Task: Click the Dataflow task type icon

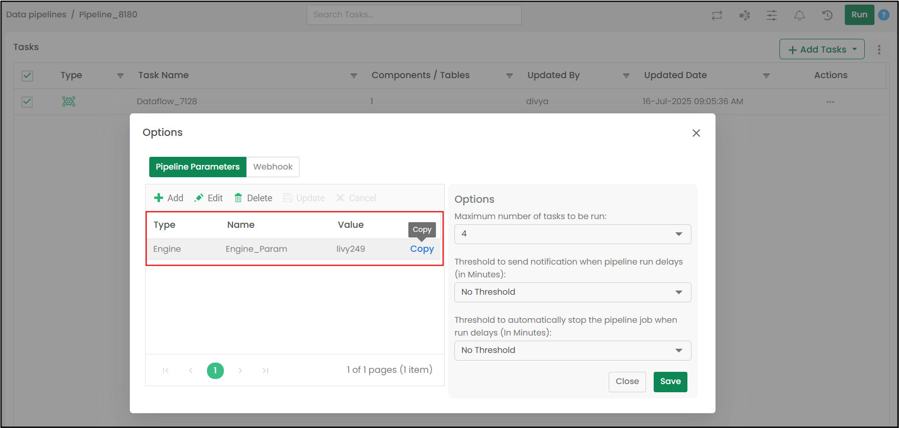Action: pos(68,101)
